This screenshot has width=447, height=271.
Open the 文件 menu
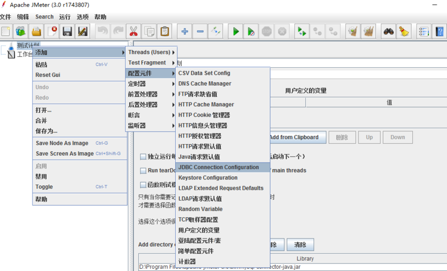click(x=5, y=17)
